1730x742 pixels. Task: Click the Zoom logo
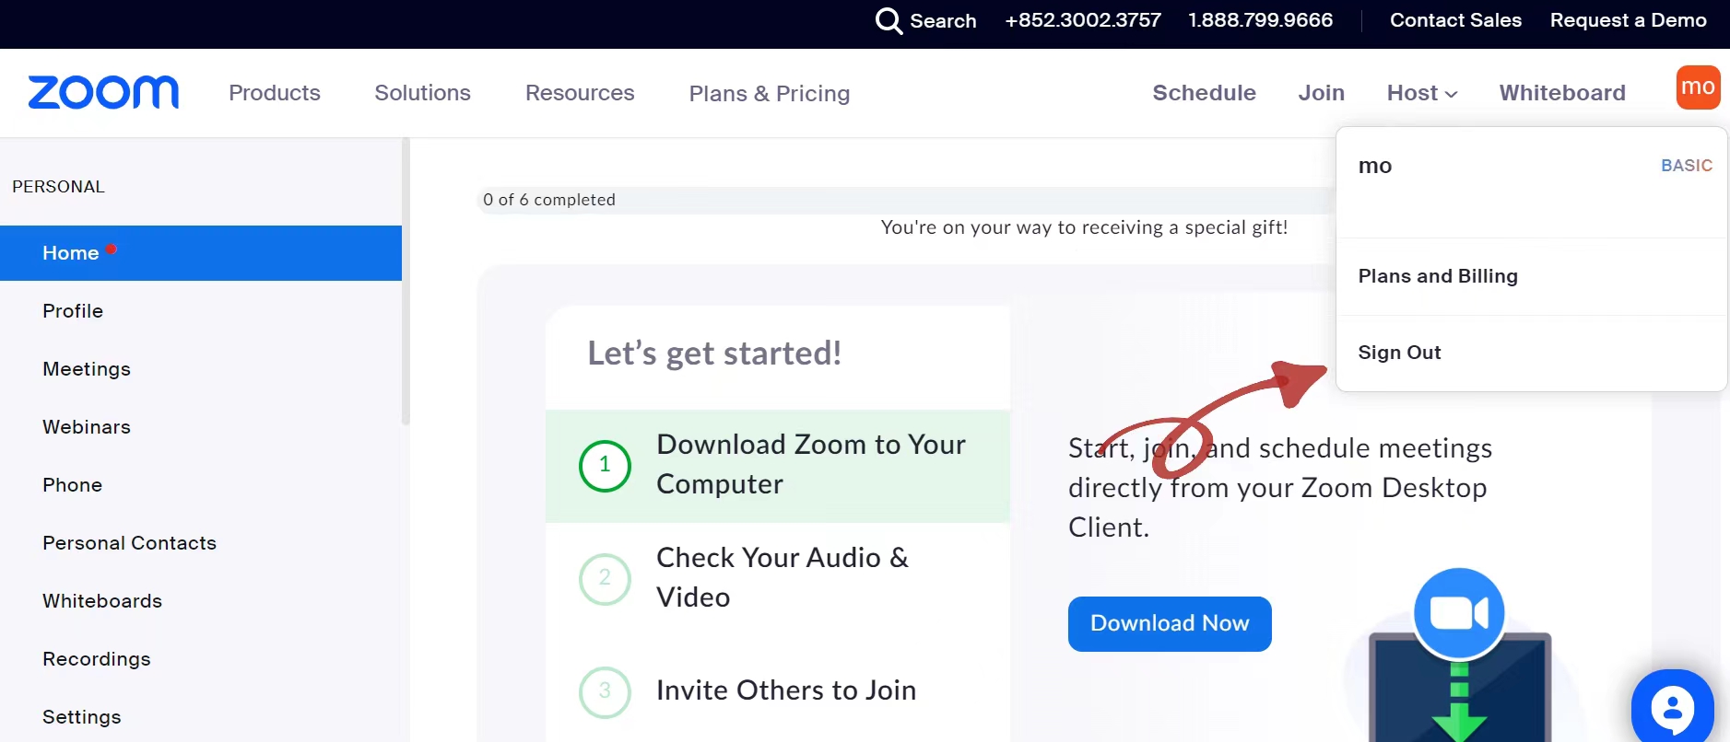pyautogui.click(x=103, y=92)
